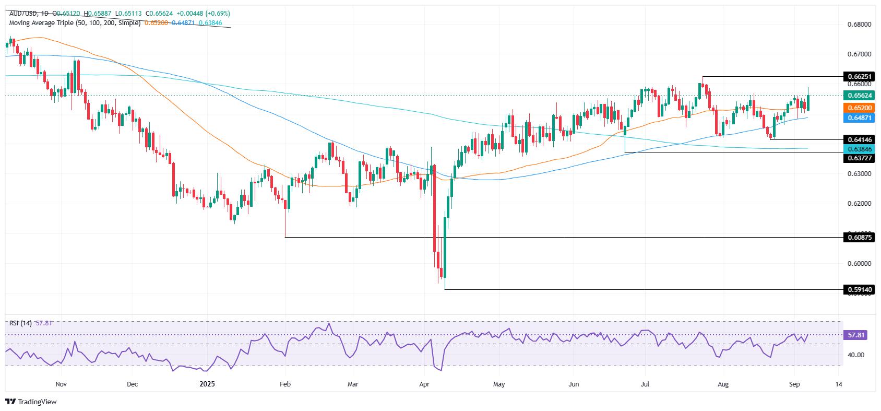Click the blue 0.64871 value in the legend

[183, 23]
